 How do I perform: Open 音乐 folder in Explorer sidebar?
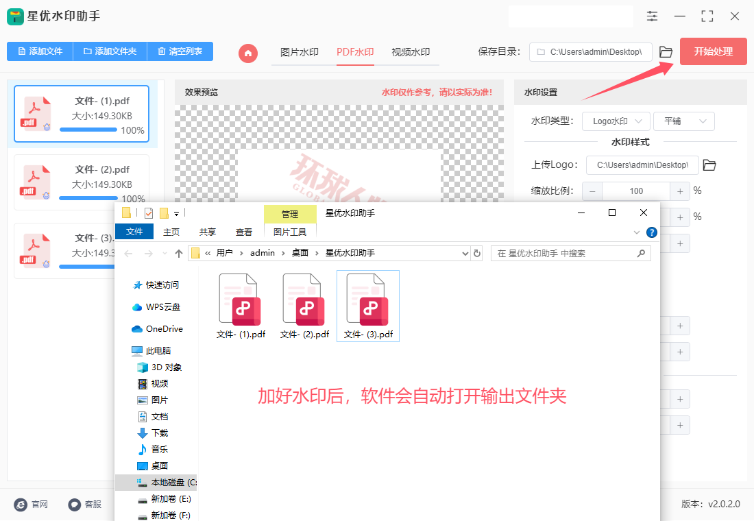tap(153, 449)
